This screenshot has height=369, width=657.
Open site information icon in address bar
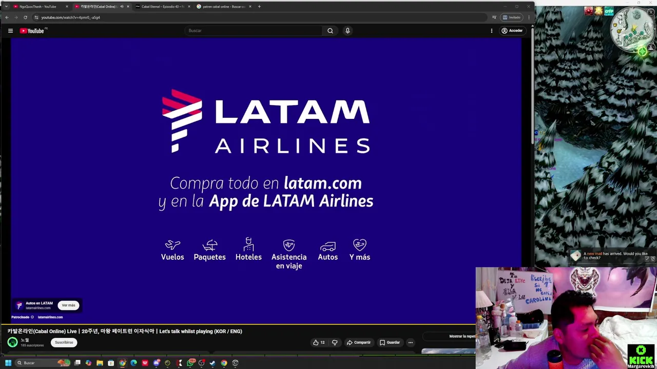coord(36,17)
